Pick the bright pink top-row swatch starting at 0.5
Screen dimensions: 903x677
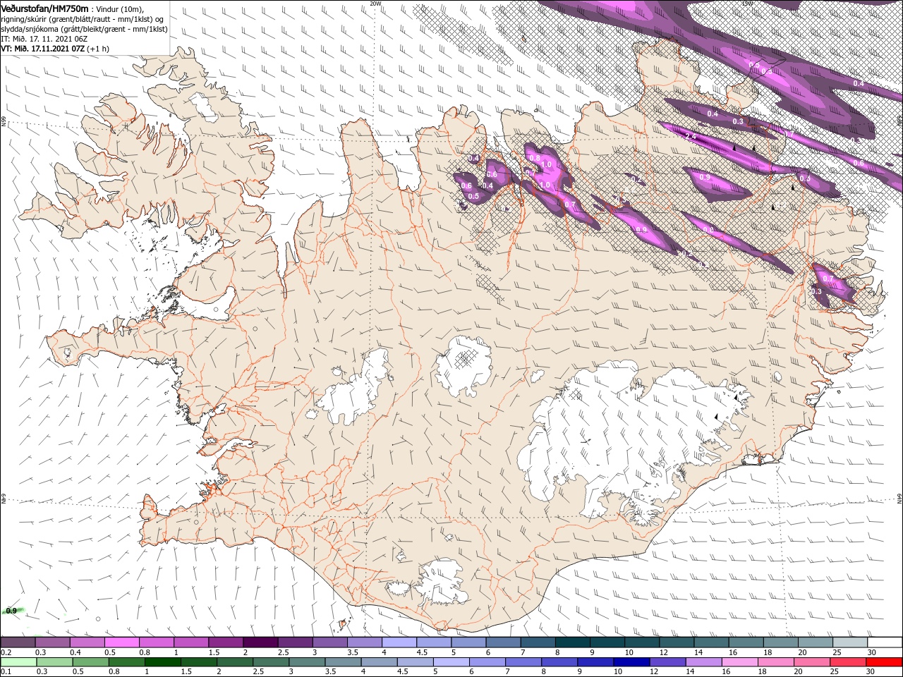(121, 642)
